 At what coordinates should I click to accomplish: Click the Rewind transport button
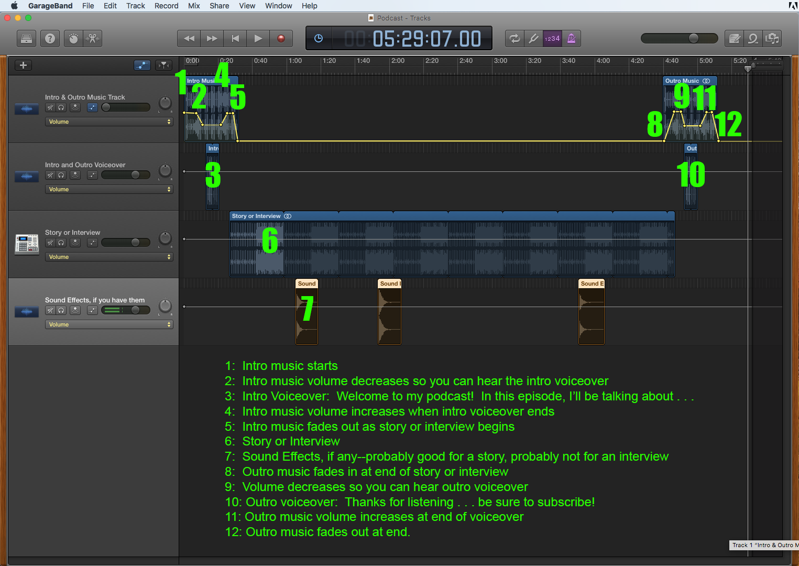click(x=189, y=38)
